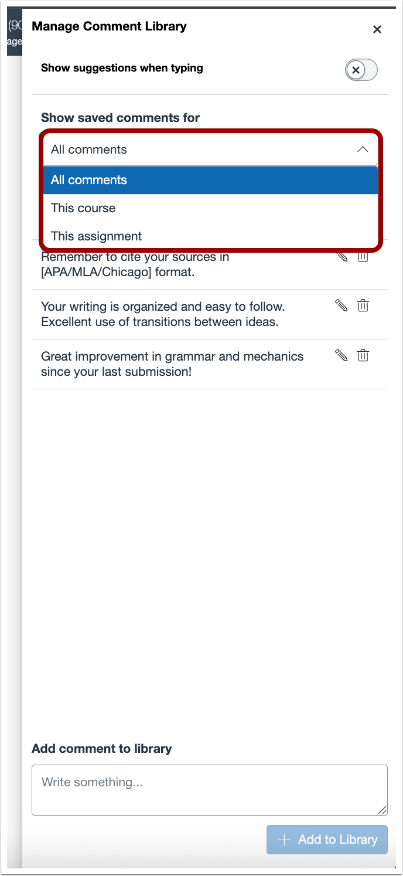Delete the grammar improvement comment

coord(363,355)
